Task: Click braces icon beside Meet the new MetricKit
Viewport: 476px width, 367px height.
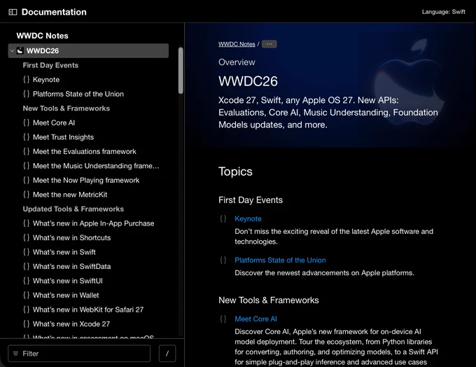Action: (x=27, y=195)
